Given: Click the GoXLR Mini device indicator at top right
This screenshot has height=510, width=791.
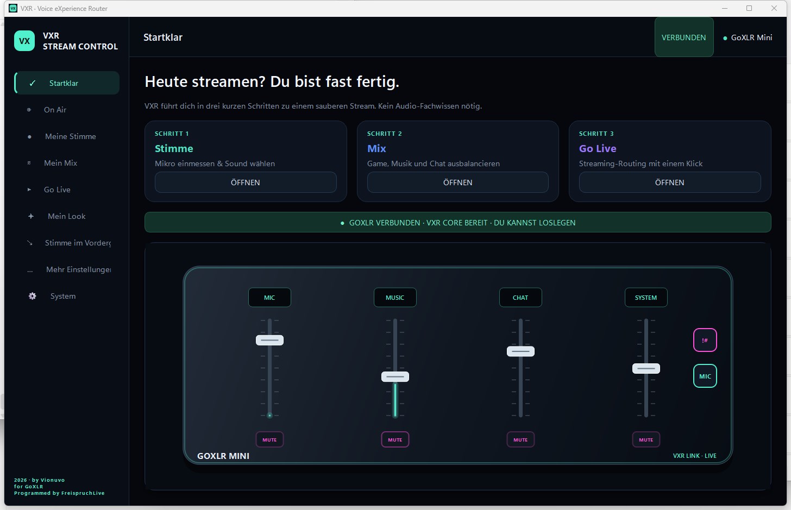Looking at the screenshot, I should click(x=748, y=37).
